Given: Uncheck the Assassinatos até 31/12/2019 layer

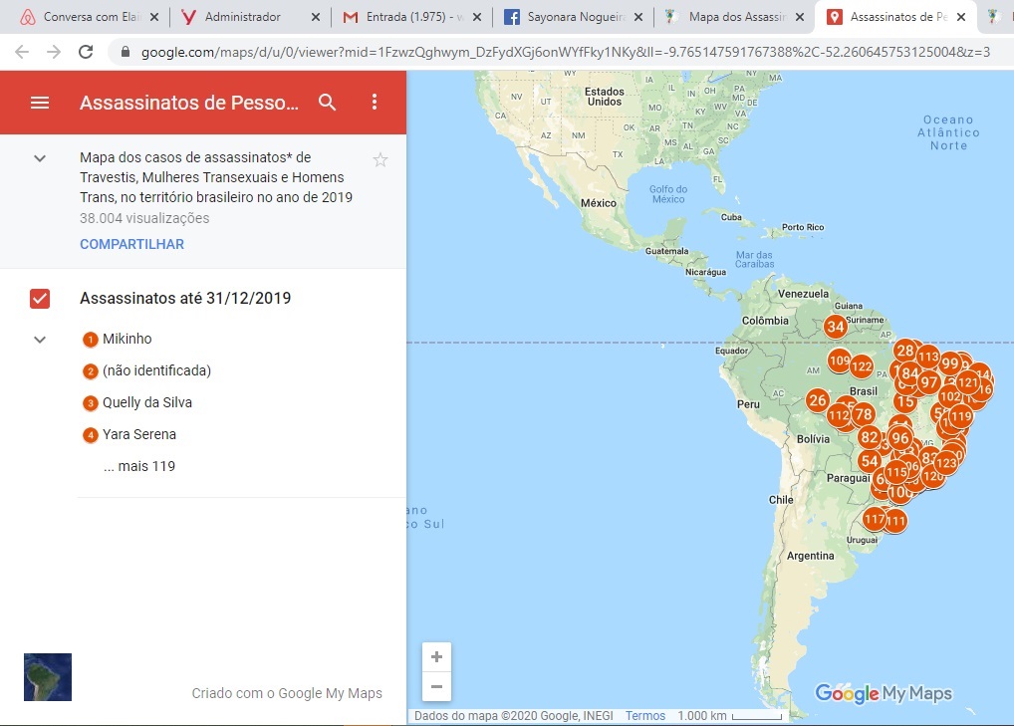Looking at the screenshot, I should point(40,298).
